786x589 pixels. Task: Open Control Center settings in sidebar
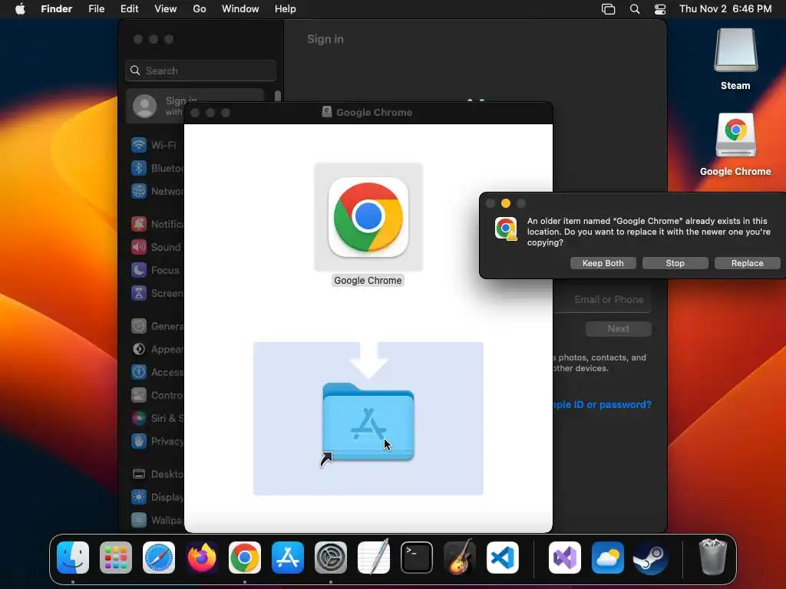157,395
